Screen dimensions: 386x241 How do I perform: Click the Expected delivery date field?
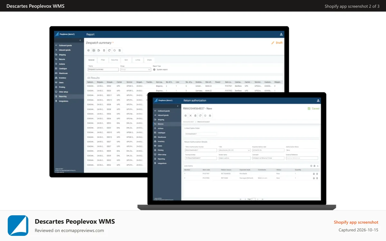[x=268, y=150]
